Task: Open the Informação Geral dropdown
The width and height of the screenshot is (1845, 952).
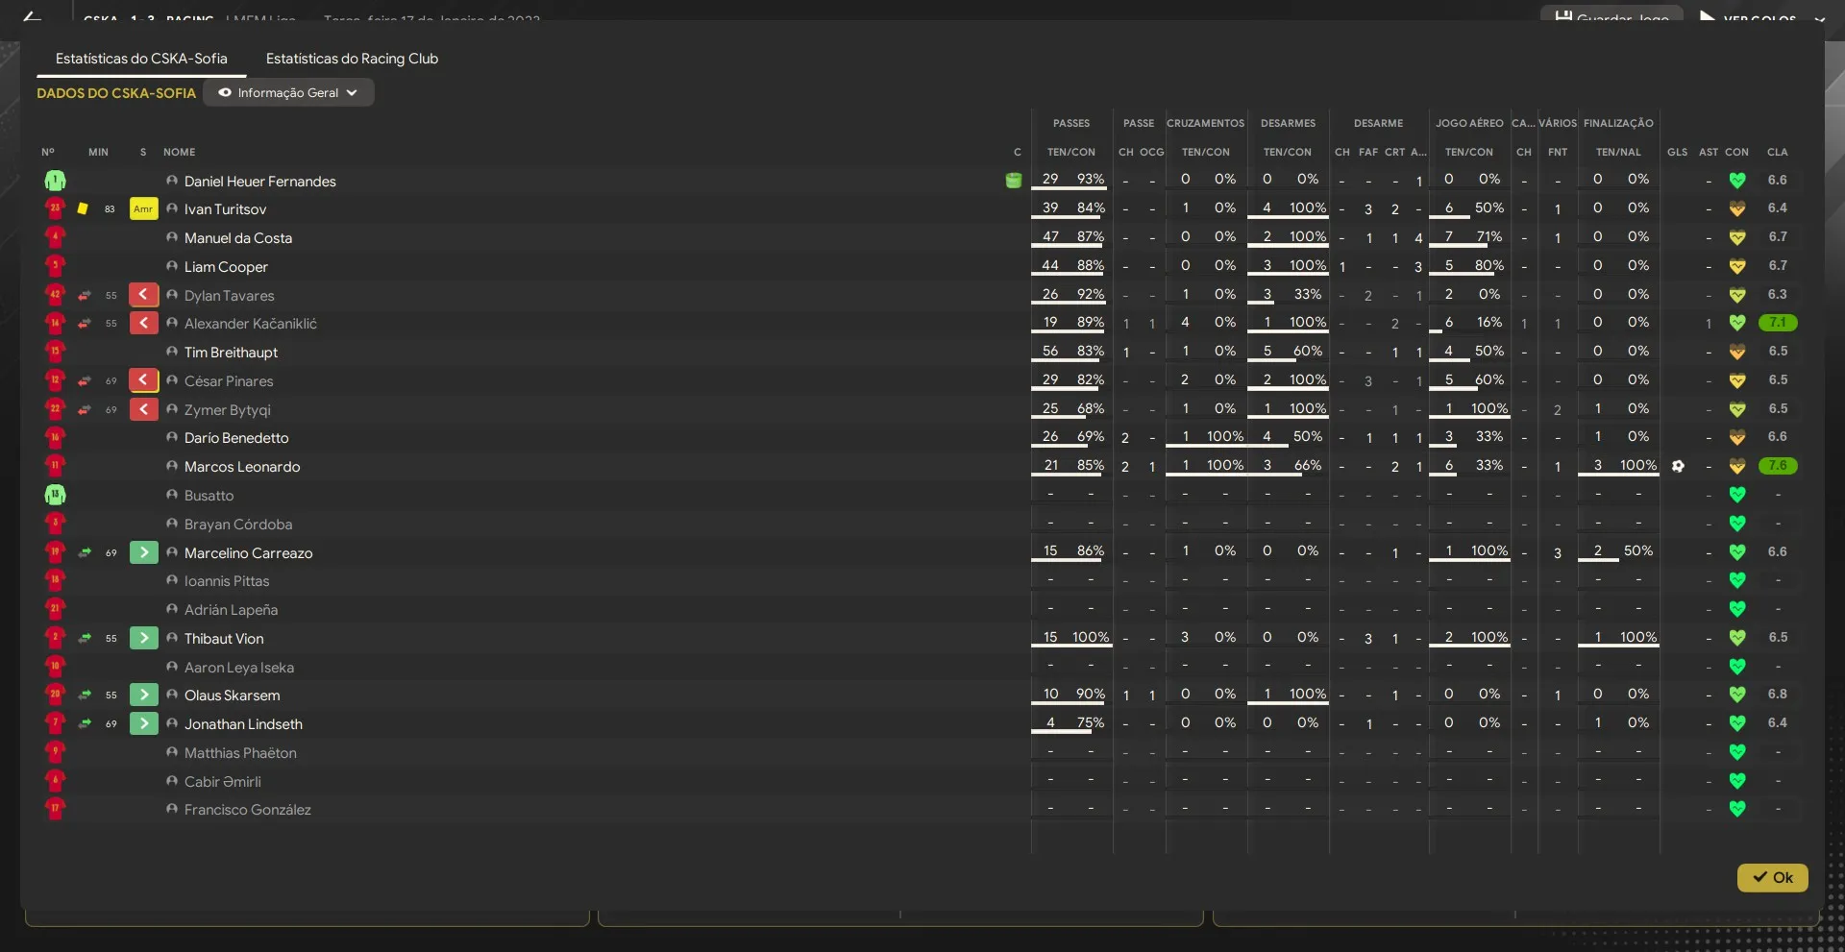Action: click(x=288, y=93)
